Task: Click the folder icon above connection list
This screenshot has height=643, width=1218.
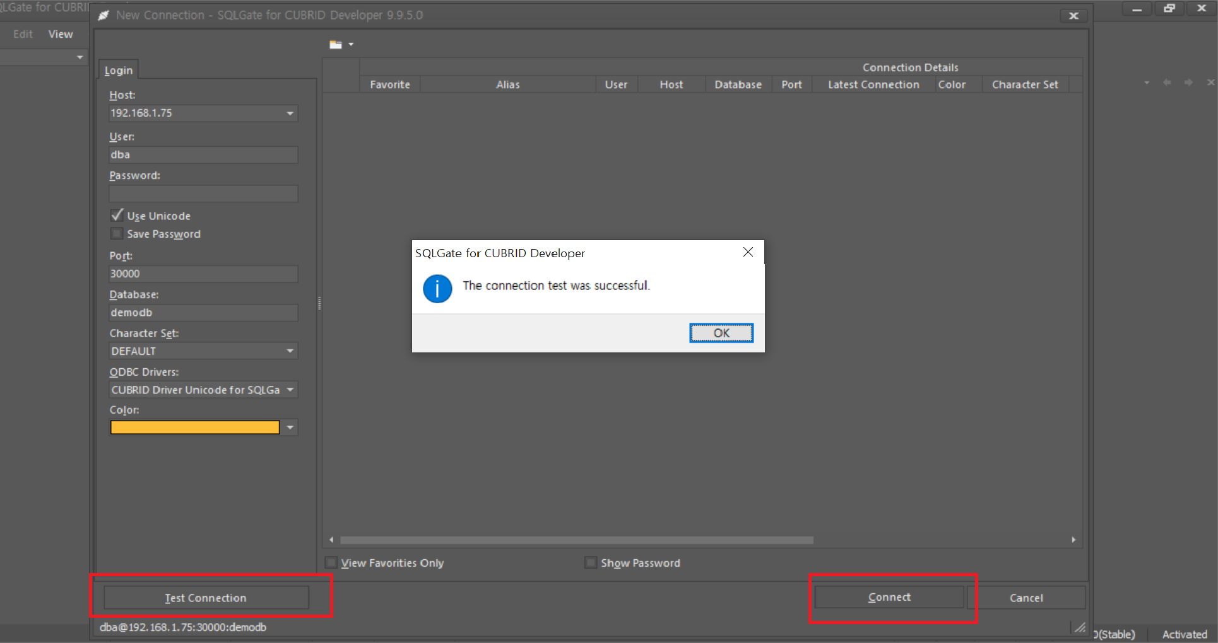Action: [x=336, y=45]
